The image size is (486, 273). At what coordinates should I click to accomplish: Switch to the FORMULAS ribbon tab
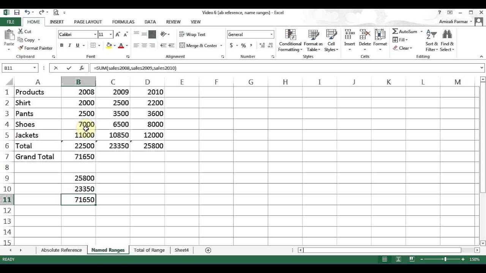pyautogui.click(x=123, y=22)
